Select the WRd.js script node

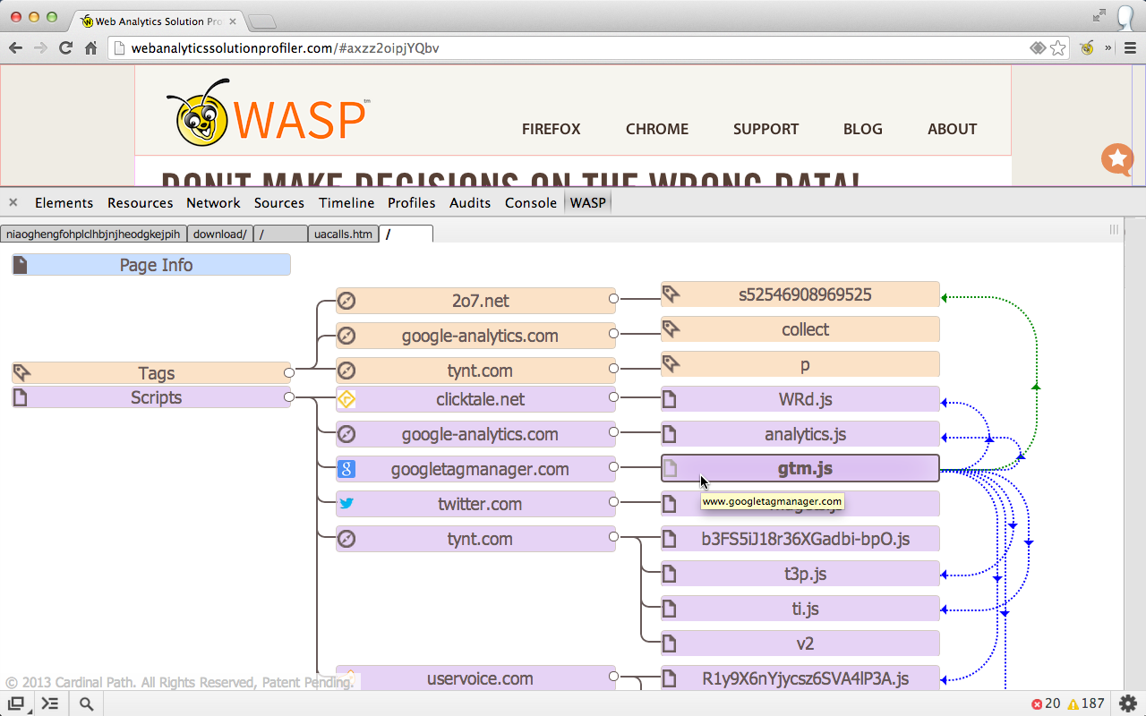coord(800,399)
